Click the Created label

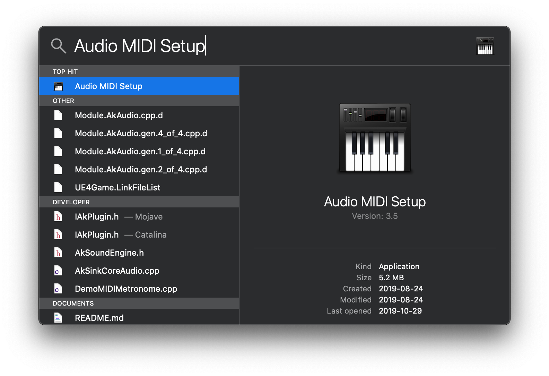point(357,289)
